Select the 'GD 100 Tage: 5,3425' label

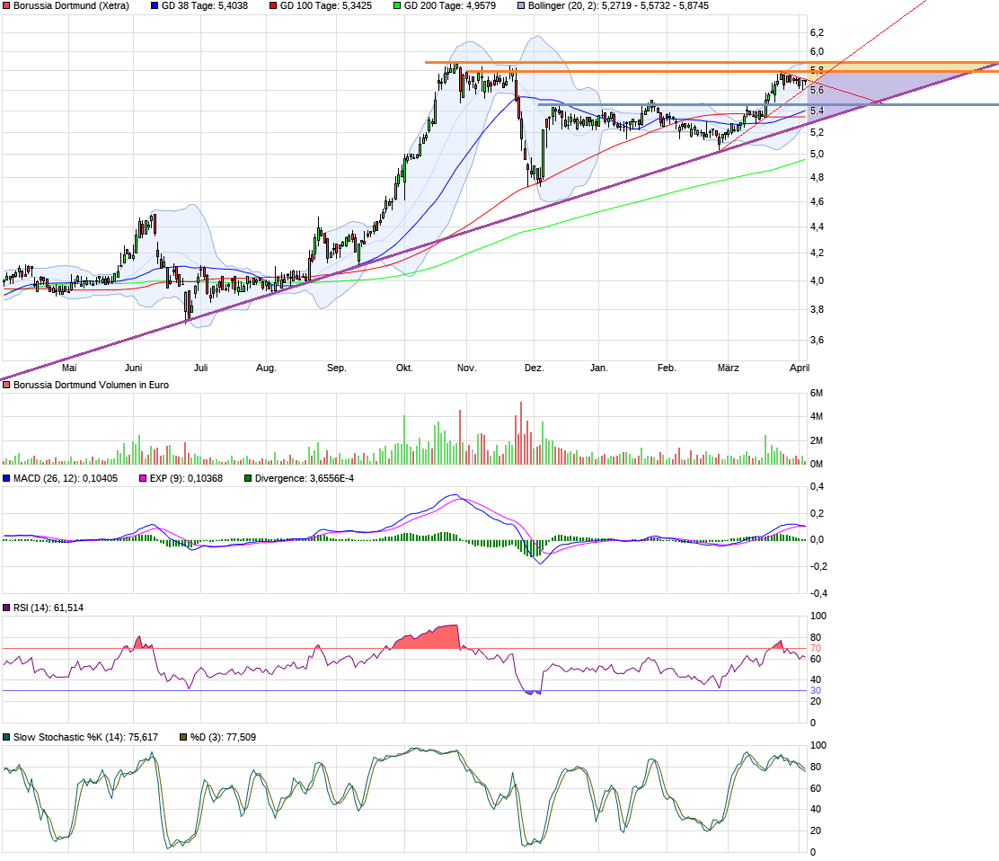(326, 5)
